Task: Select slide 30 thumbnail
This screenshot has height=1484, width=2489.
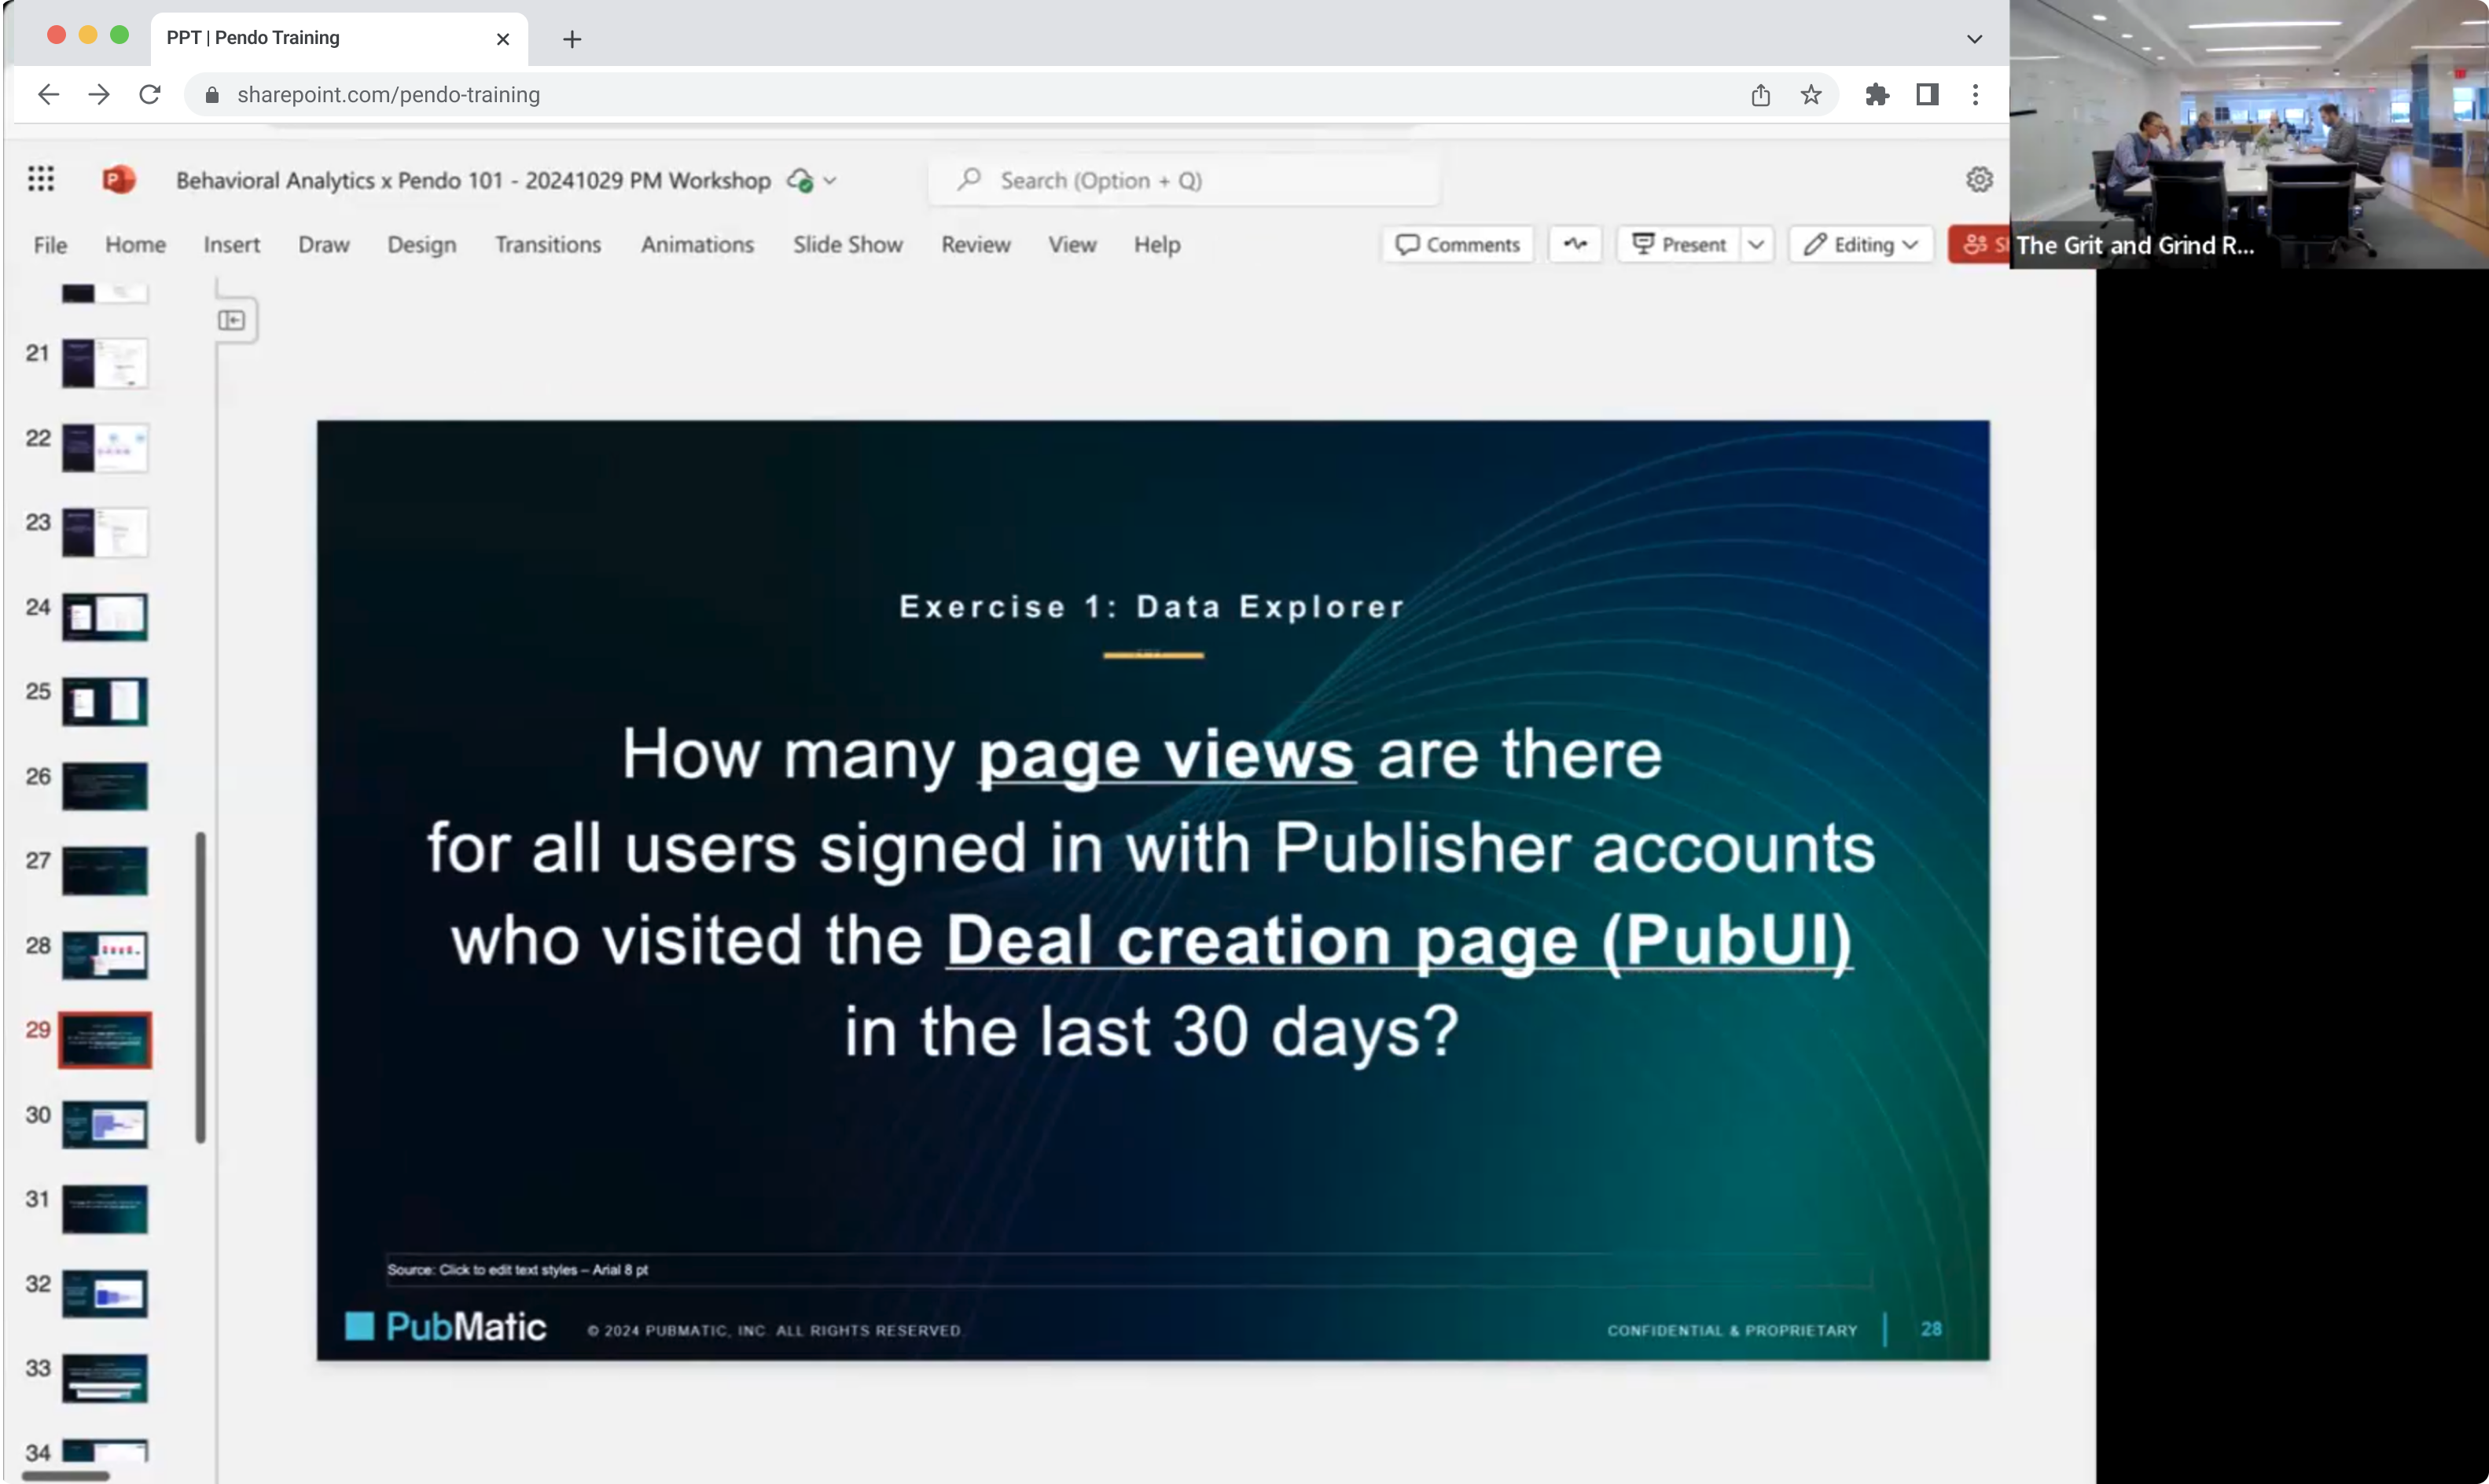Action: [x=105, y=1123]
